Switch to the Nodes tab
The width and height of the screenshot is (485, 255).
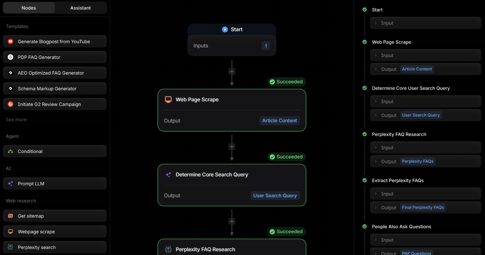29,8
